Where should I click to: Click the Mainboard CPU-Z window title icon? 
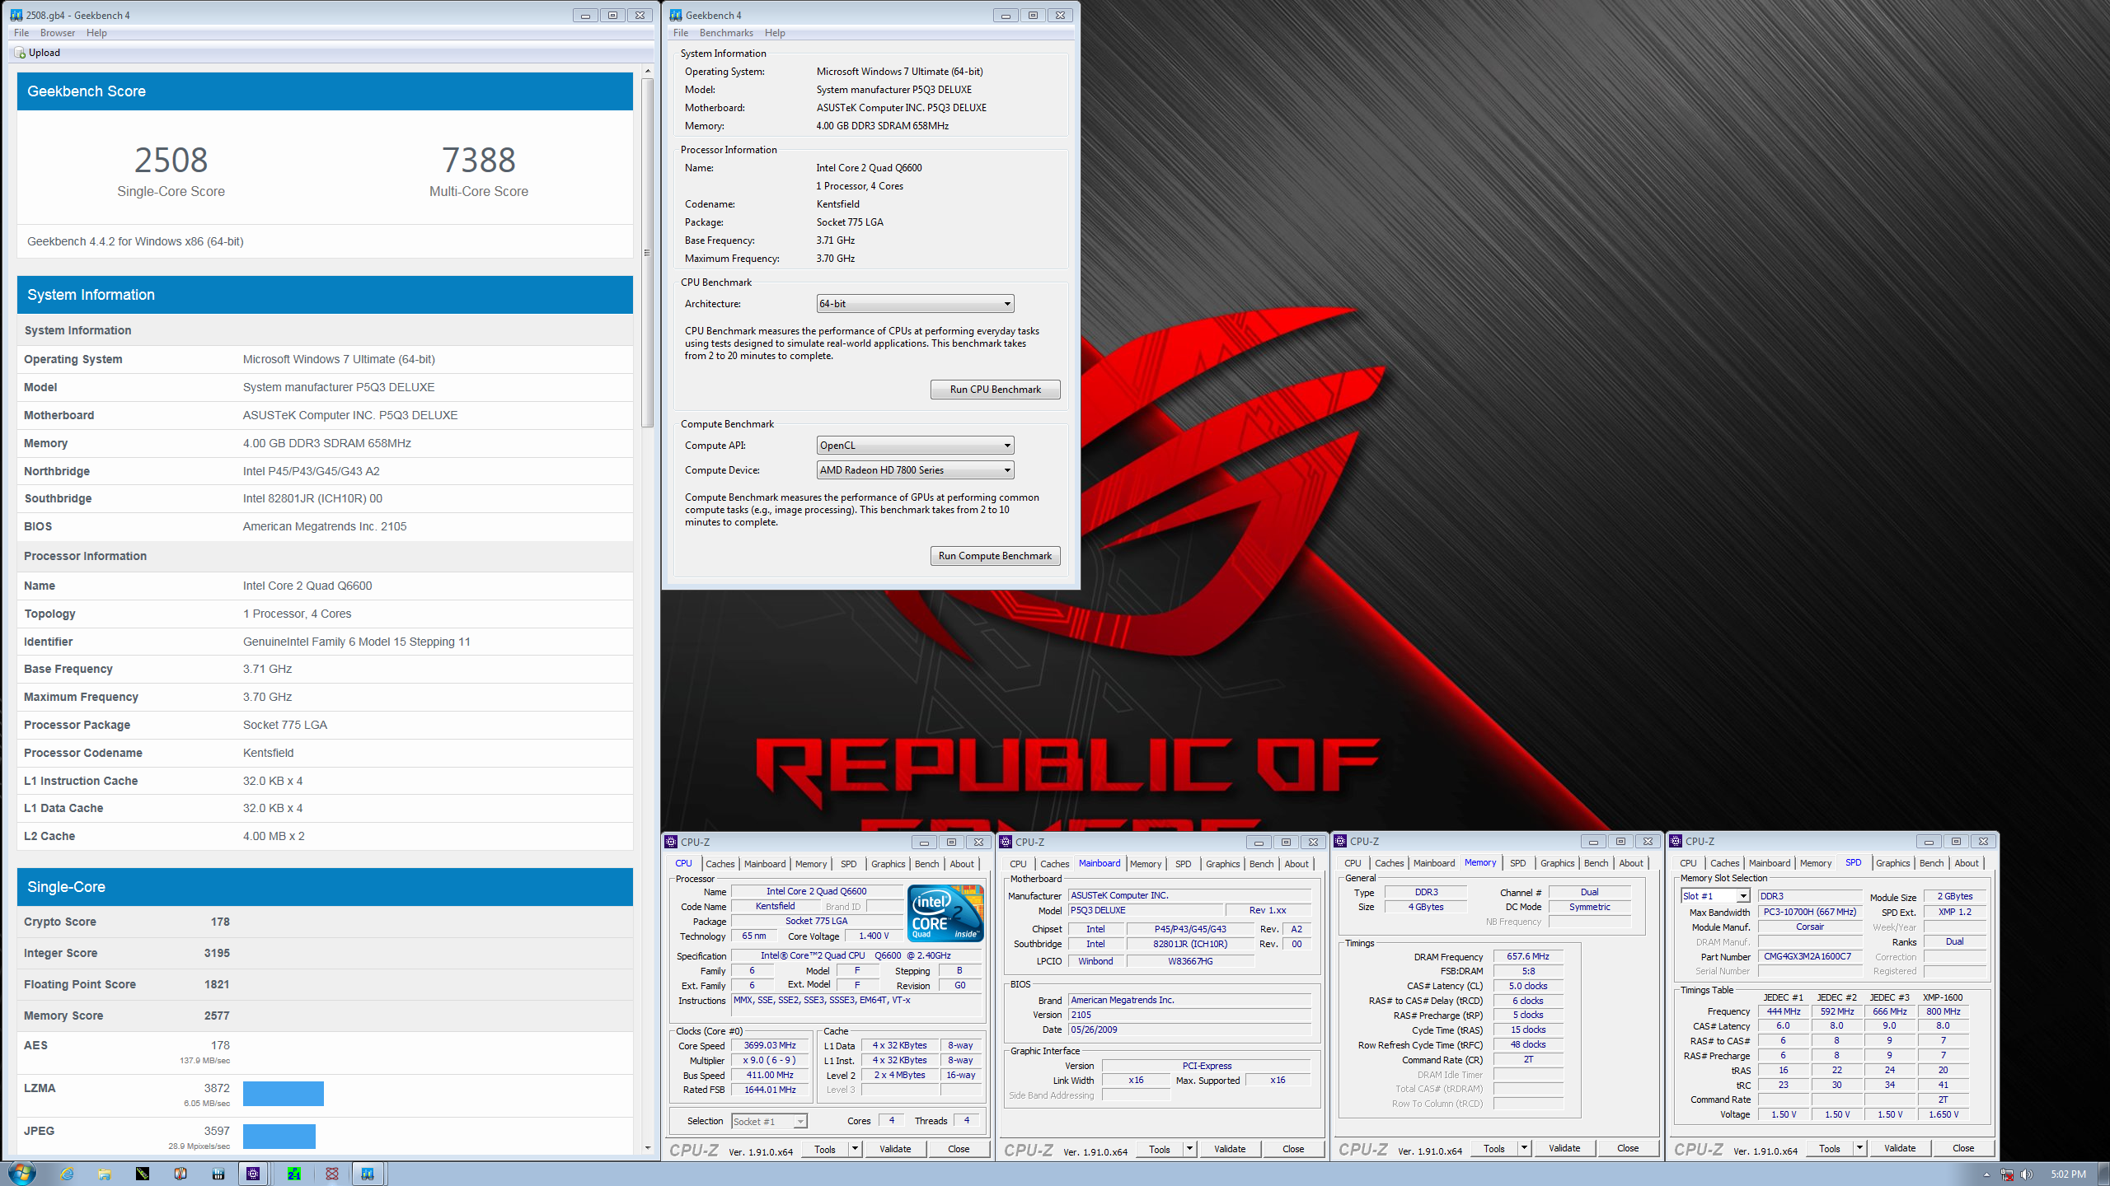point(1006,842)
